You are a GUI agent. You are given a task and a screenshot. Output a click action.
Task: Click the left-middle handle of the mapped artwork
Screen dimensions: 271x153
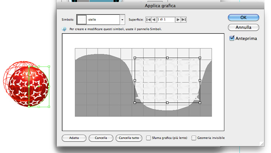click(135, 80)
